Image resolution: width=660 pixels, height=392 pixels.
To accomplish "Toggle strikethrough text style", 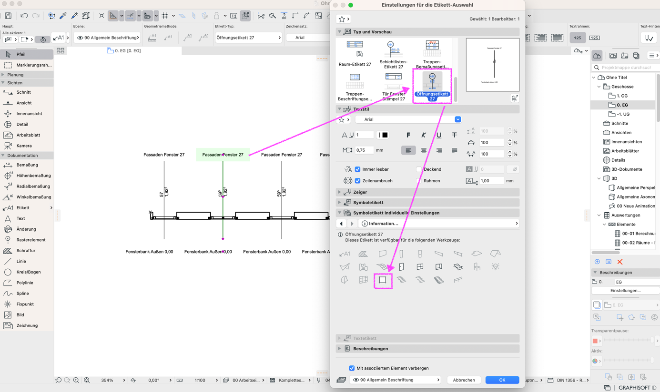I will pos(454,135).
